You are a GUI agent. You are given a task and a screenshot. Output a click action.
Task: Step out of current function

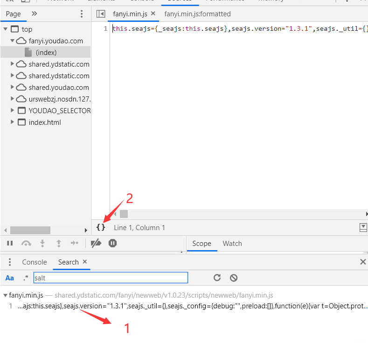coord(59,243)
